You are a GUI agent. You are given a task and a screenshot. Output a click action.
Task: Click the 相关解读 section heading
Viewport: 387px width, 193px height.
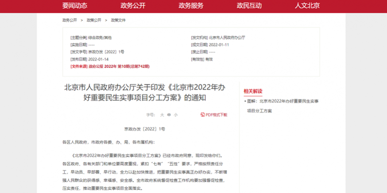(x=253, y=91)
